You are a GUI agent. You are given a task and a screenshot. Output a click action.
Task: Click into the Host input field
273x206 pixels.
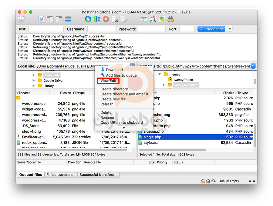tap(46, 29)
